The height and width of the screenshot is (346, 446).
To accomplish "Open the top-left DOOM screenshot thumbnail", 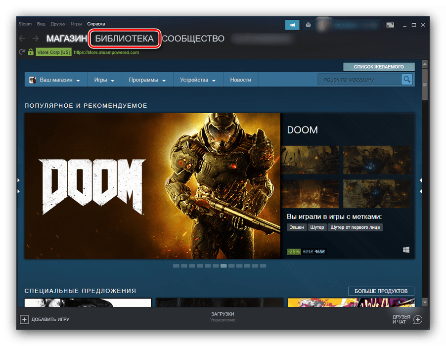I will coord(311,160).
